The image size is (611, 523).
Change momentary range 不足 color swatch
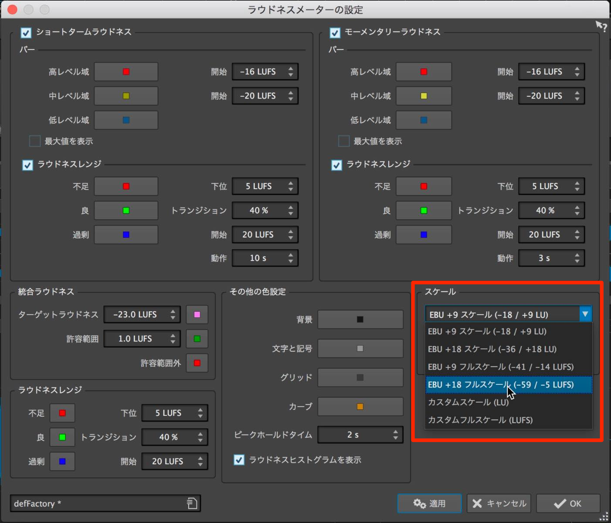coord(424,187)
